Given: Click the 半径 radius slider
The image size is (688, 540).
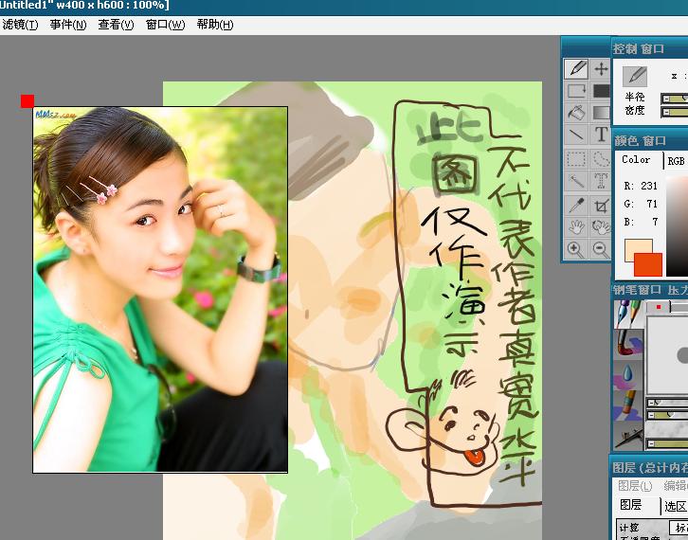Looking at the screenshot, I should [x=675, y=99].
